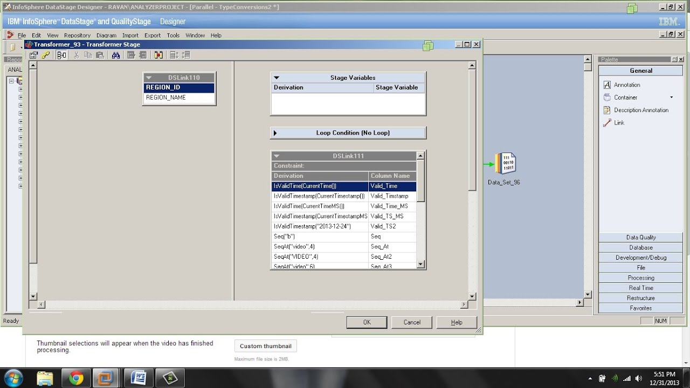The width and height of the screenshot is (690, 388).
Task: Click the column auto-match icon in toolbar
Action: click(x=158, y=55)
